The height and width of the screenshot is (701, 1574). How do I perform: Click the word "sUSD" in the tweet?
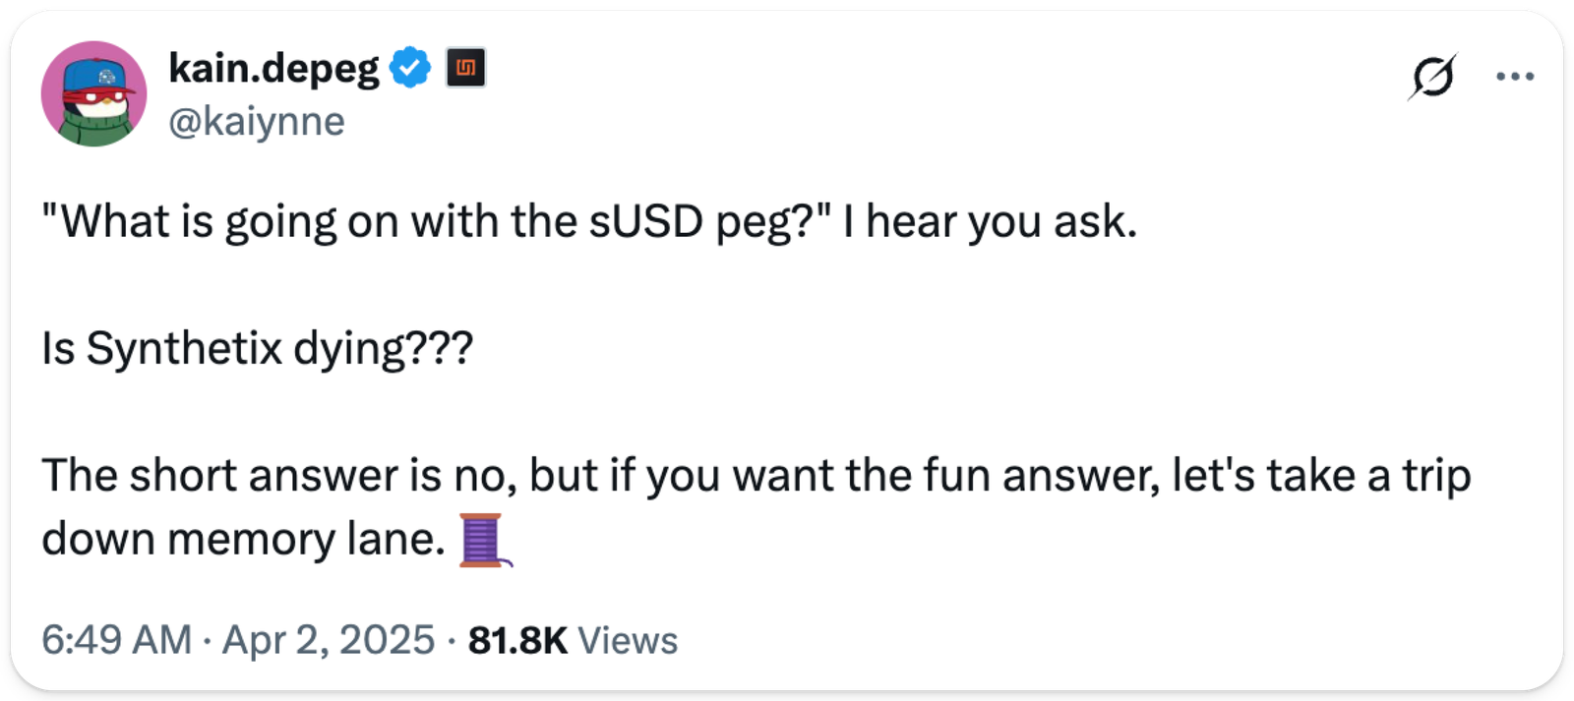[x=646, y=222]
